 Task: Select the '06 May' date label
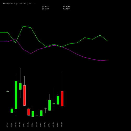[x=28, y=124]
